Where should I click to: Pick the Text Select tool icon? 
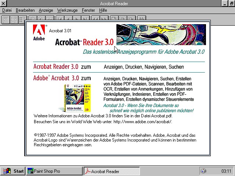[50, 18]
